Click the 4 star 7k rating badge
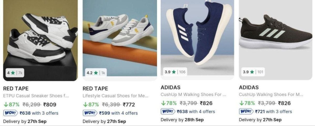This screenshot has width=315, height=126. [15, 73]
